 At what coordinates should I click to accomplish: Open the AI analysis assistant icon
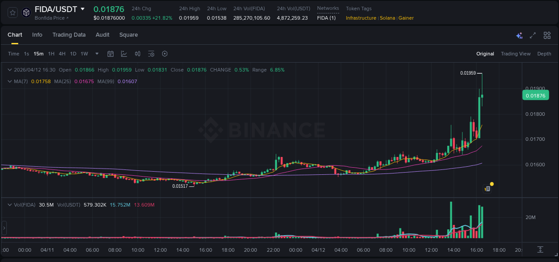tap(519, 35)
